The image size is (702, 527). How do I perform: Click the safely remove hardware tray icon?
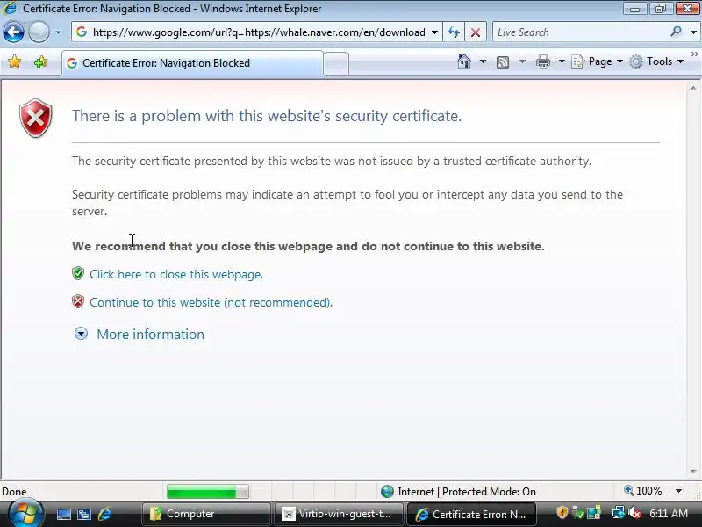pyautogui.click(x=578, y=513)
